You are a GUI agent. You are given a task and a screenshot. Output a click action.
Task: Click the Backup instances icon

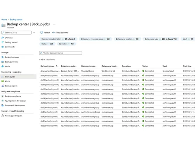tap(2, 57)
